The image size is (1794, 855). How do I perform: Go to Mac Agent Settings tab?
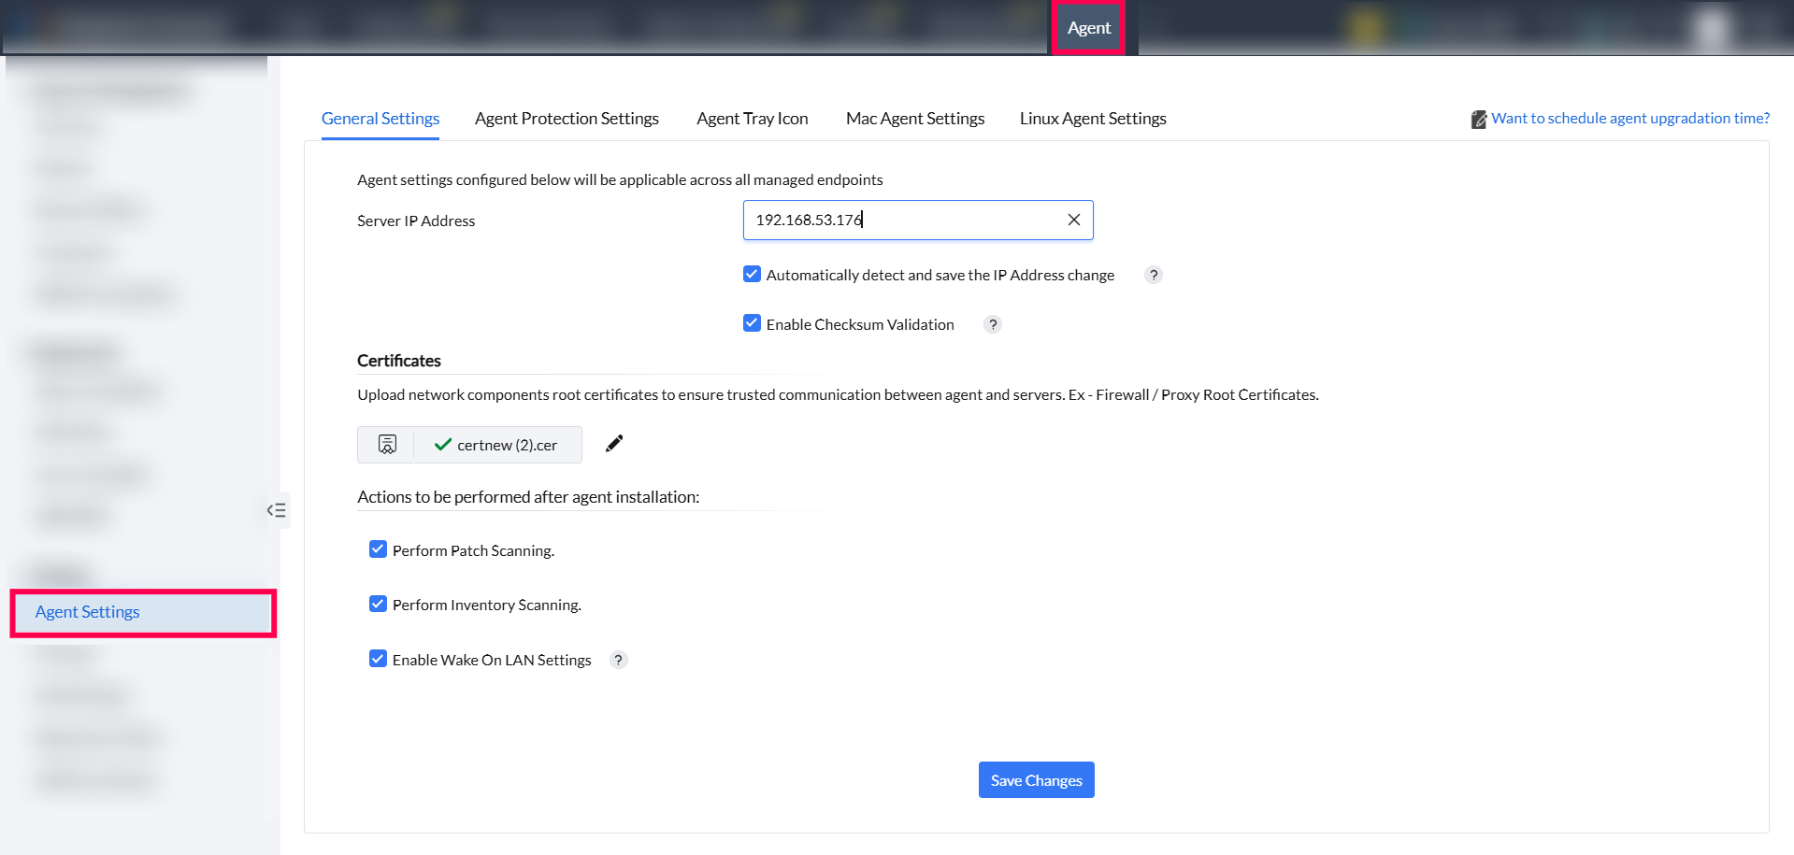coord(914,119)
